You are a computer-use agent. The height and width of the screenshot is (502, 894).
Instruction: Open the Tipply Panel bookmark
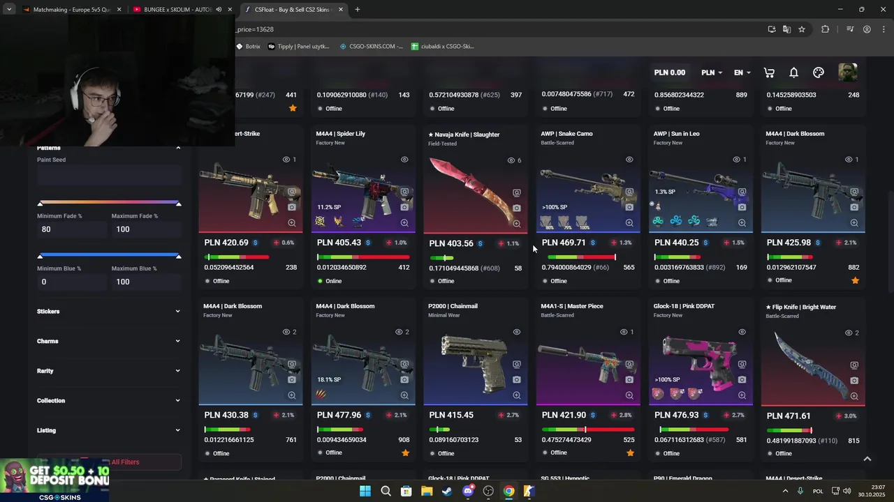298,46
